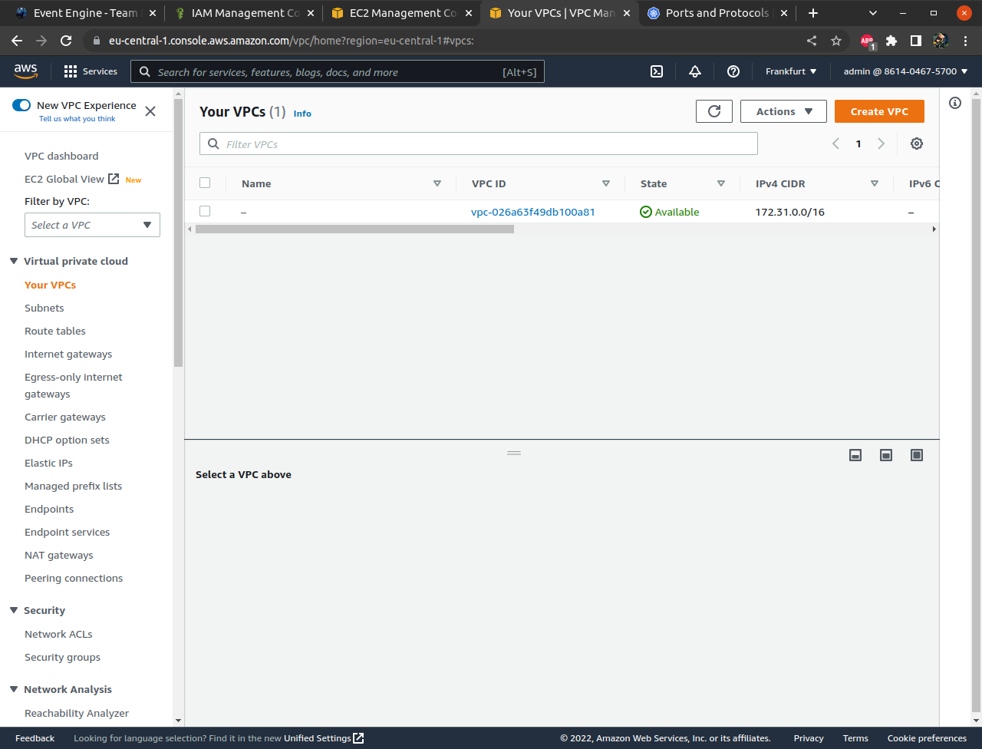Switch to the Ports and Protocols tab
Image resolution: width=982 pixels, height=749 pixels.
tap(717, 13)
